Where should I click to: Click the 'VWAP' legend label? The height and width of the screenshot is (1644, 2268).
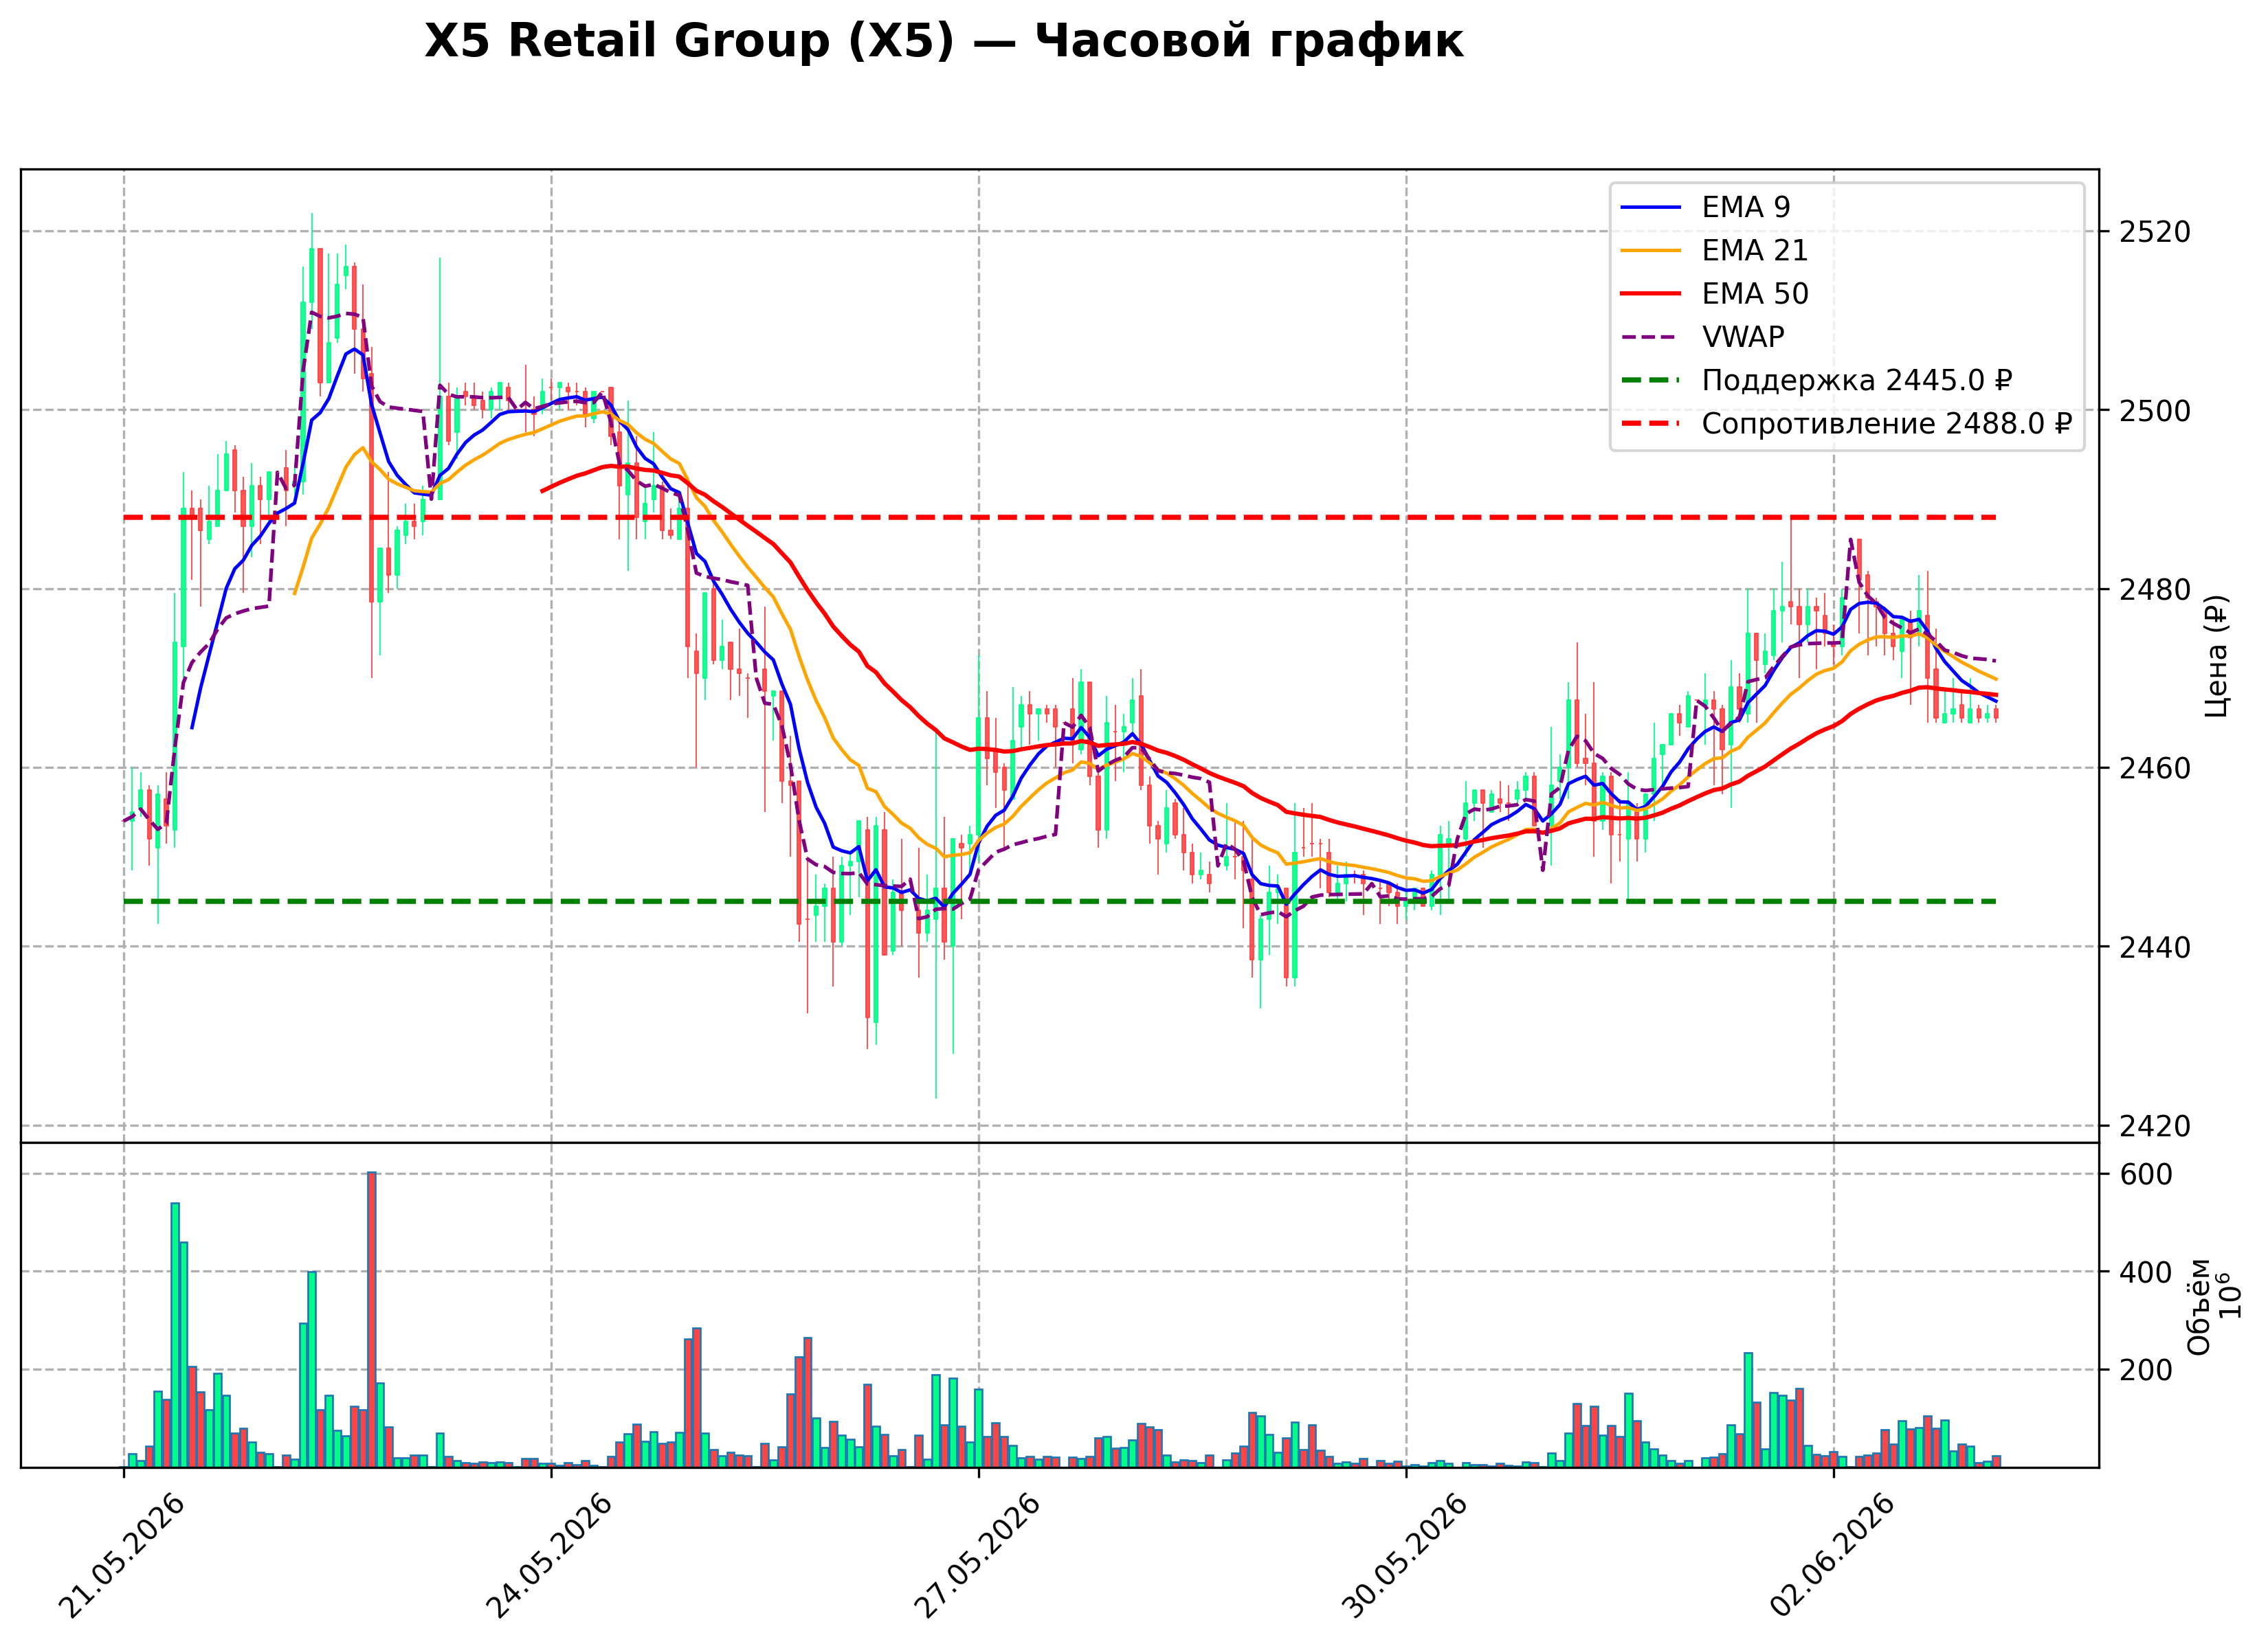[x=1742, y=337]
